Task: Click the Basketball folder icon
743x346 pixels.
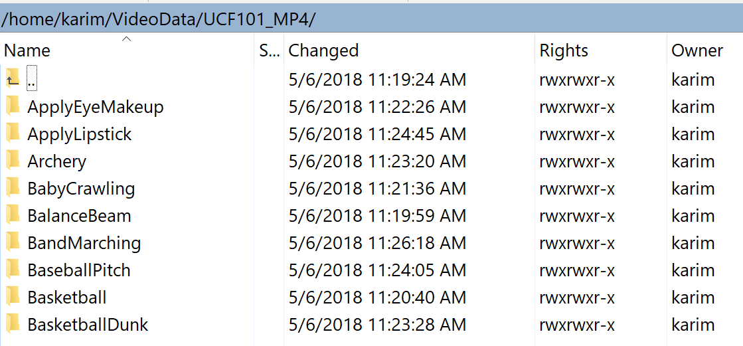Action: [13, 298]
